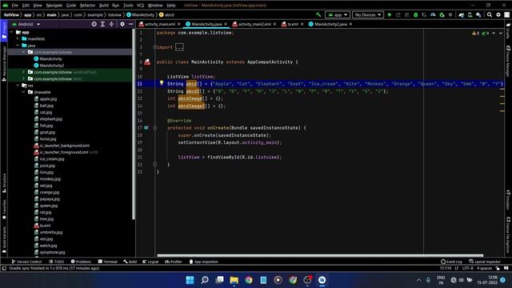Viewport: 512px width, 288px height.
Task: Open the Profile app gauge icon
Action: pyautogui.click(x=433, y=14)
